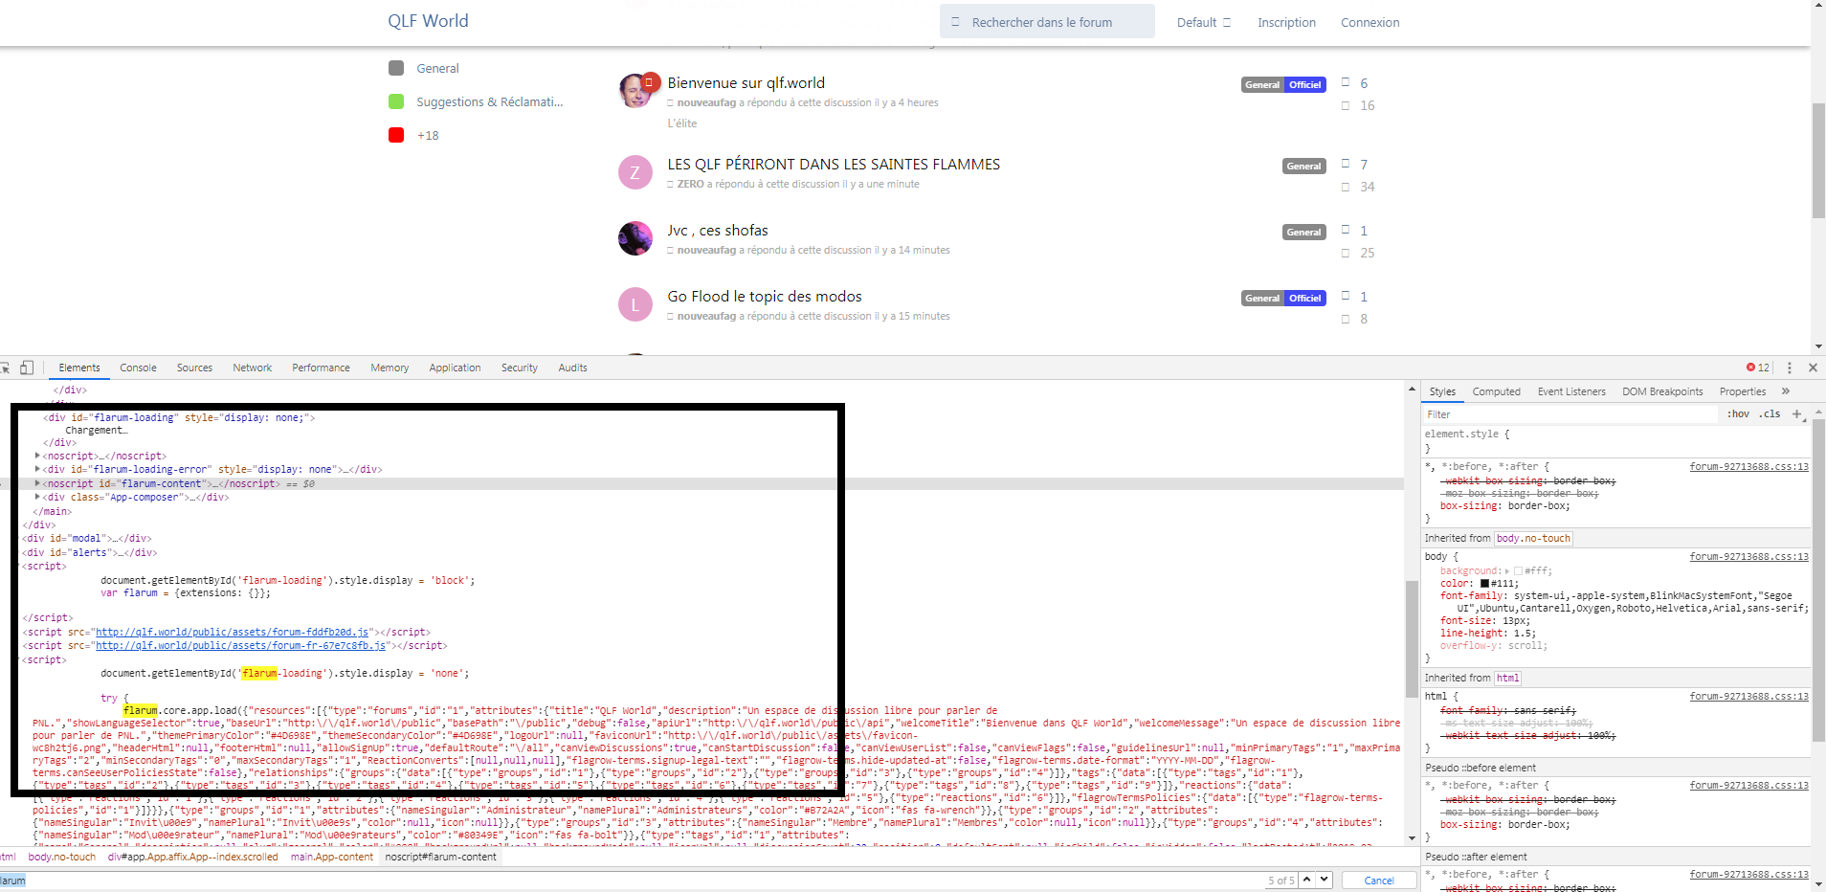Open the Default theme dropdown
The image size is (1826, 892).
[x=1204, y=22]
